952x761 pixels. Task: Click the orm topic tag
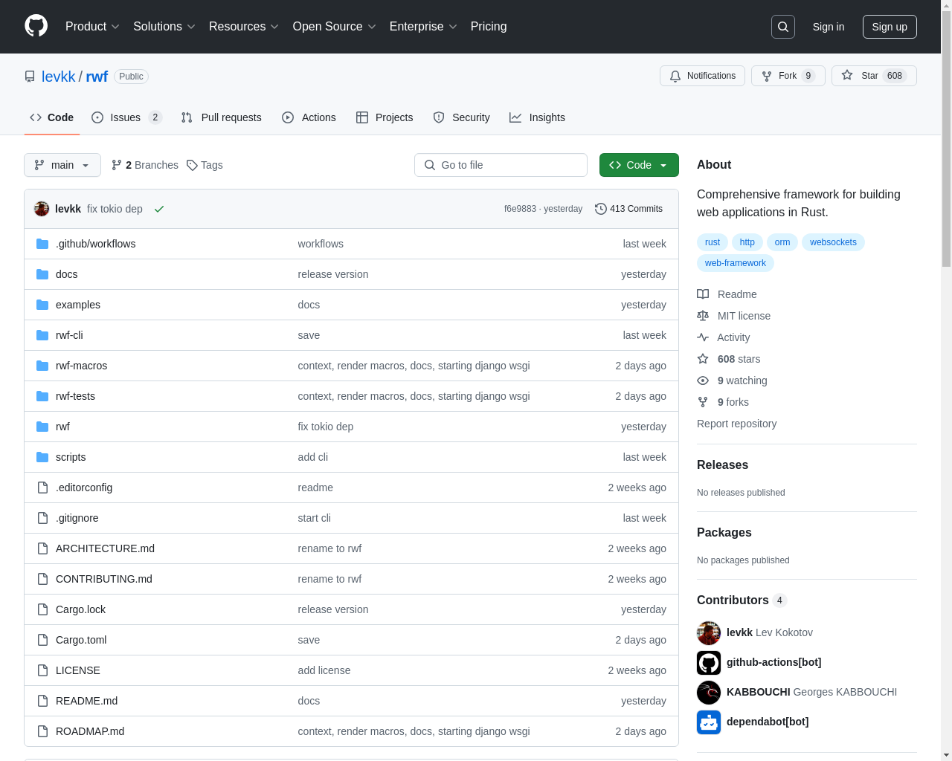click(x=782, y=242)
